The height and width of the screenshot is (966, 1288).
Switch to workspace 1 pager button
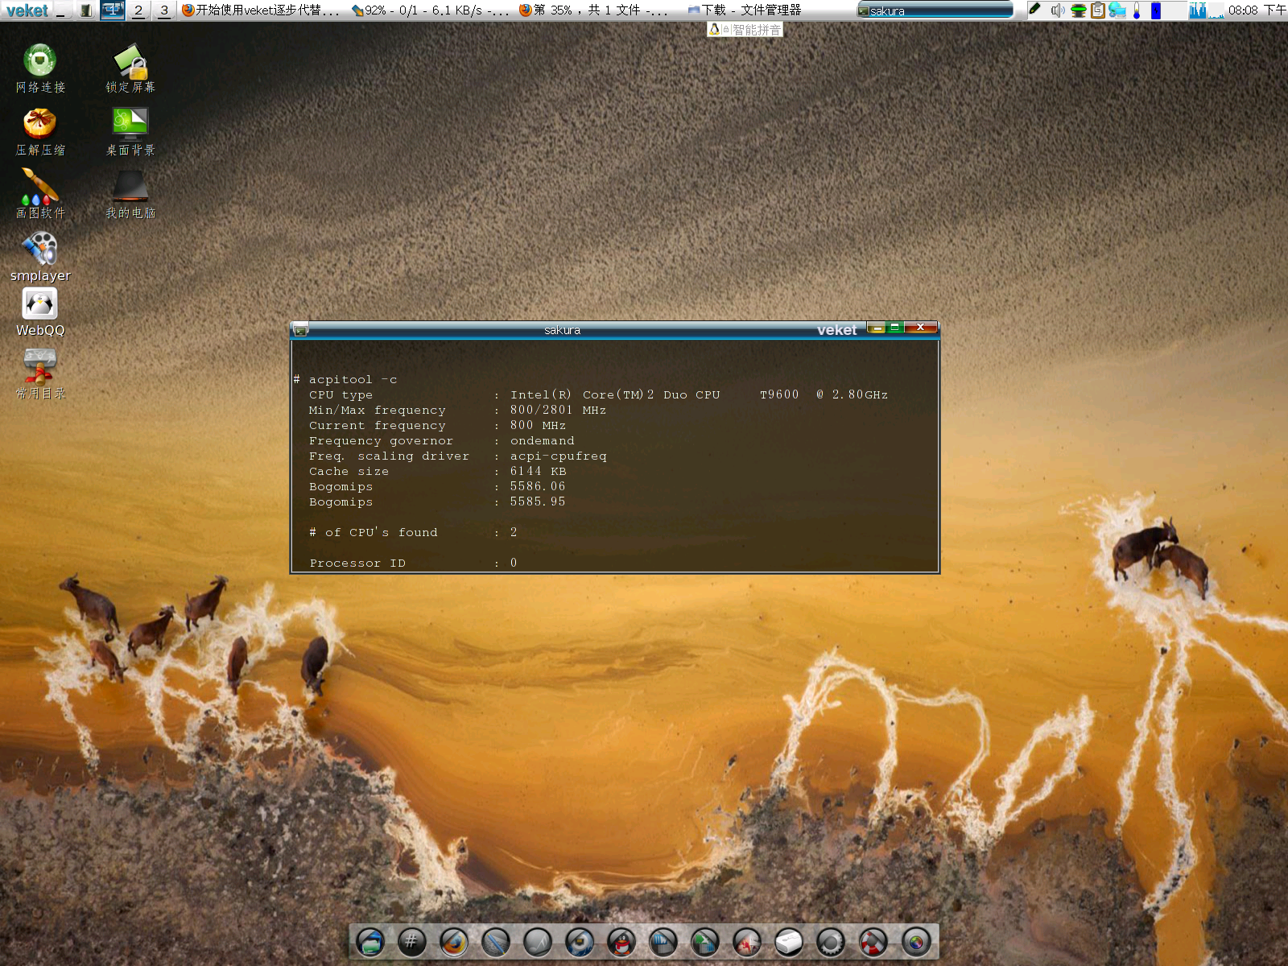point(113,10)
